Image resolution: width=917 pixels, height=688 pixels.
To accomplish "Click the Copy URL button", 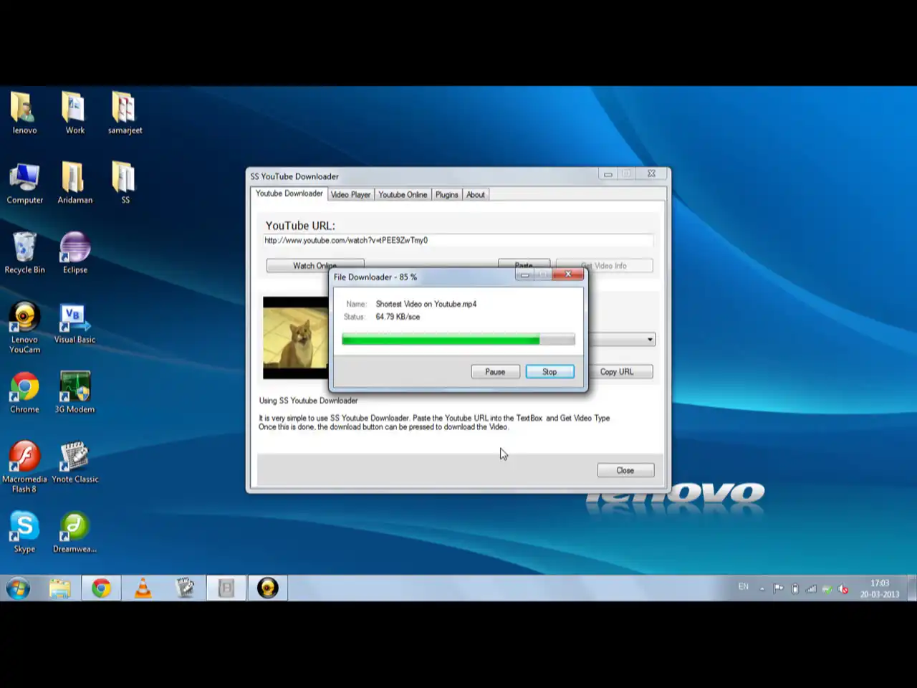I will click(x=620, y=372).
